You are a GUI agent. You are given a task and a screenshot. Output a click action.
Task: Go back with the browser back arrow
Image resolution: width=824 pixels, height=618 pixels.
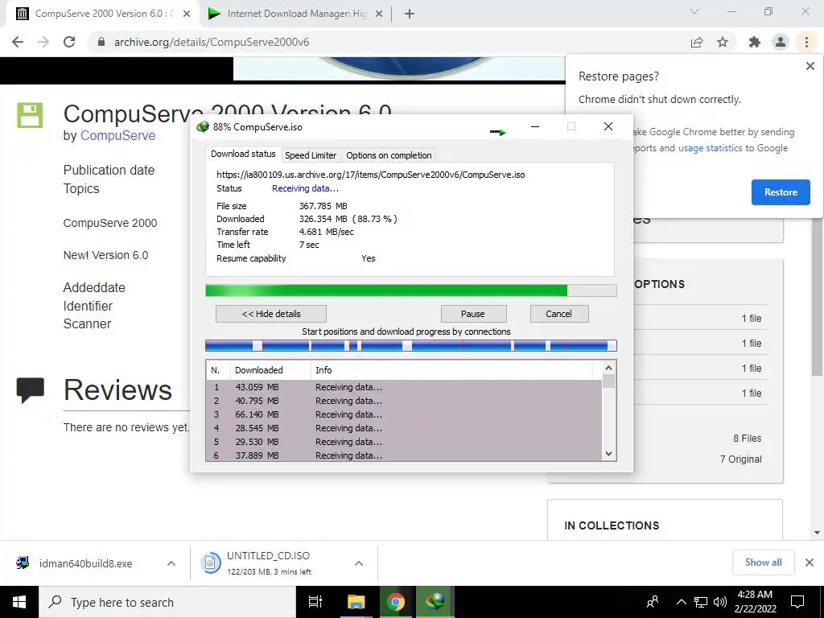(x=18, y=42)
